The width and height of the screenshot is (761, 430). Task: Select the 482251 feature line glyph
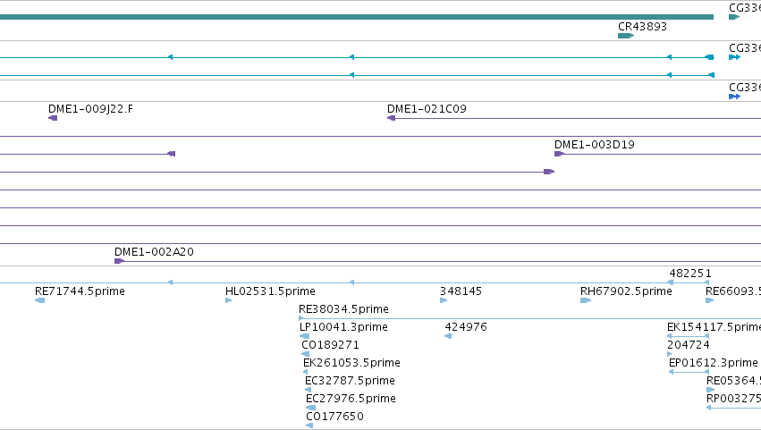[689, 282]
